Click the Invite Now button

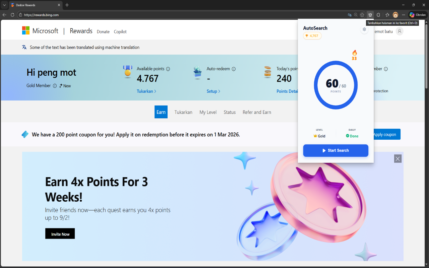click(60, 234)
